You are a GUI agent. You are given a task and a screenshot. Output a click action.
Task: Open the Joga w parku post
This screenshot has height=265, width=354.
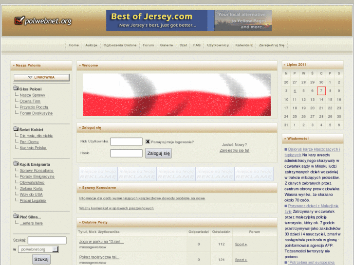click(101, 242)
